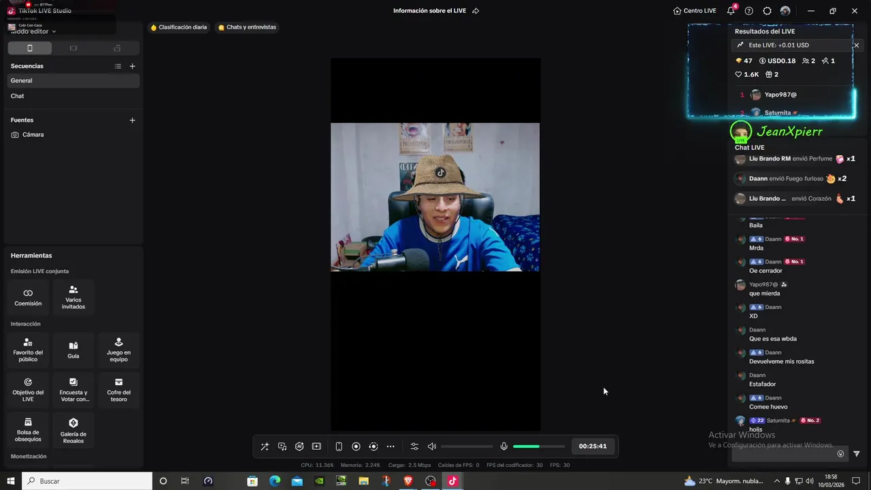871x490 pixels.
Task: Open the Coemisión tool
Action: click(28, 297)
